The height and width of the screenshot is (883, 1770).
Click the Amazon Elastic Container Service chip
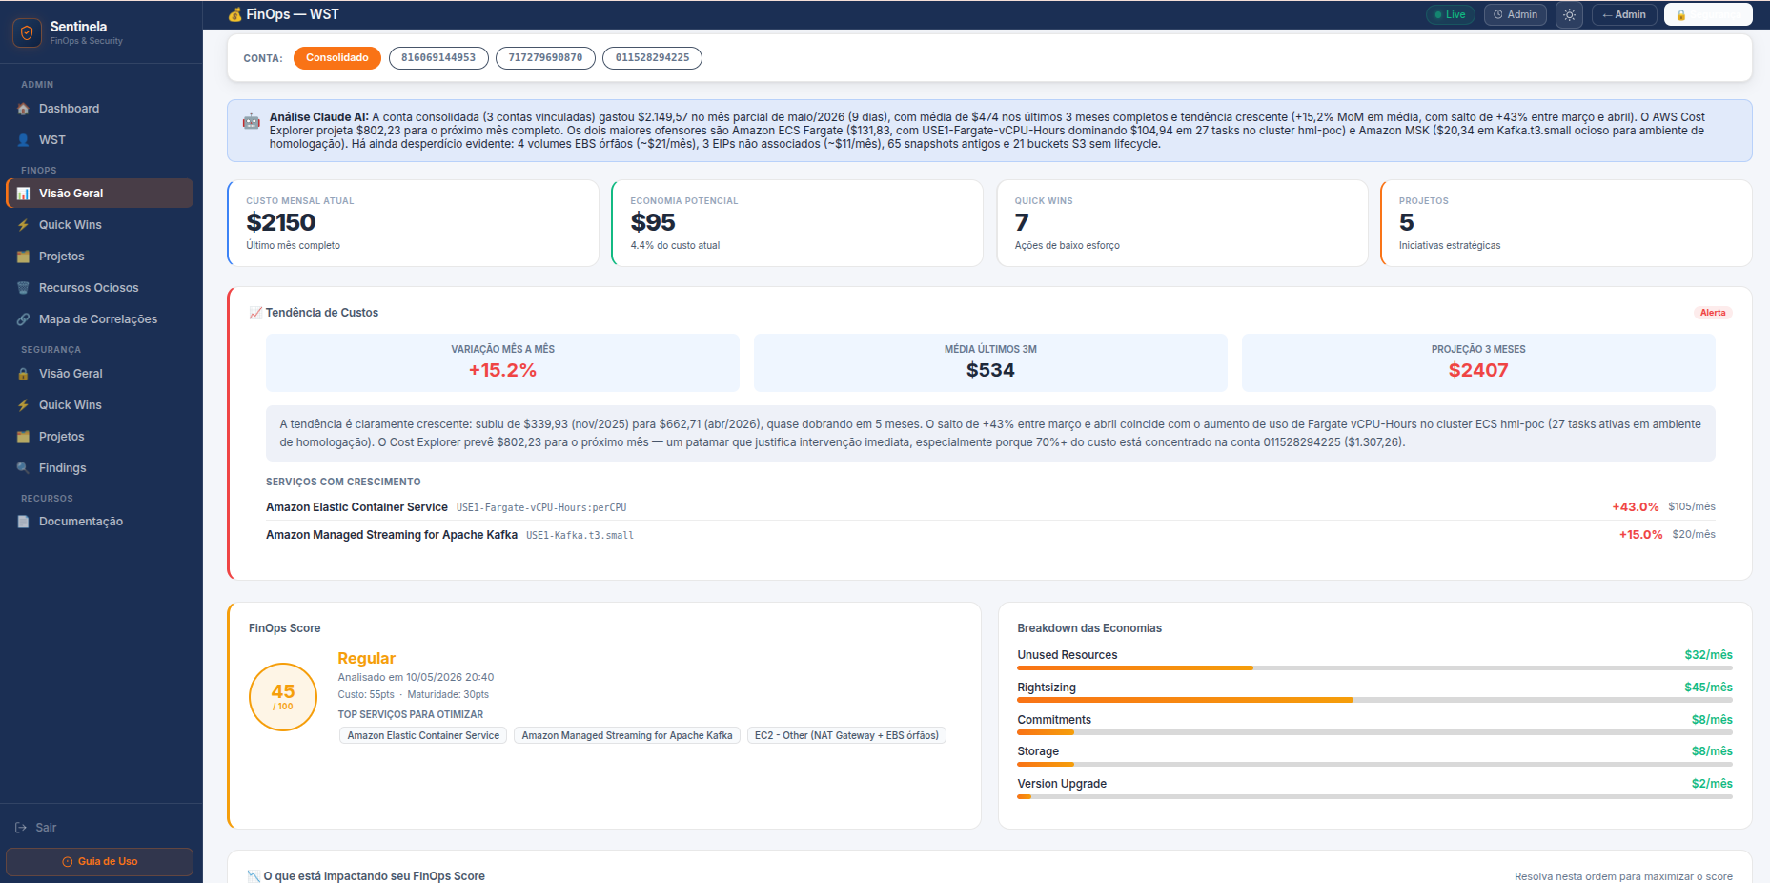coord(423,736)
